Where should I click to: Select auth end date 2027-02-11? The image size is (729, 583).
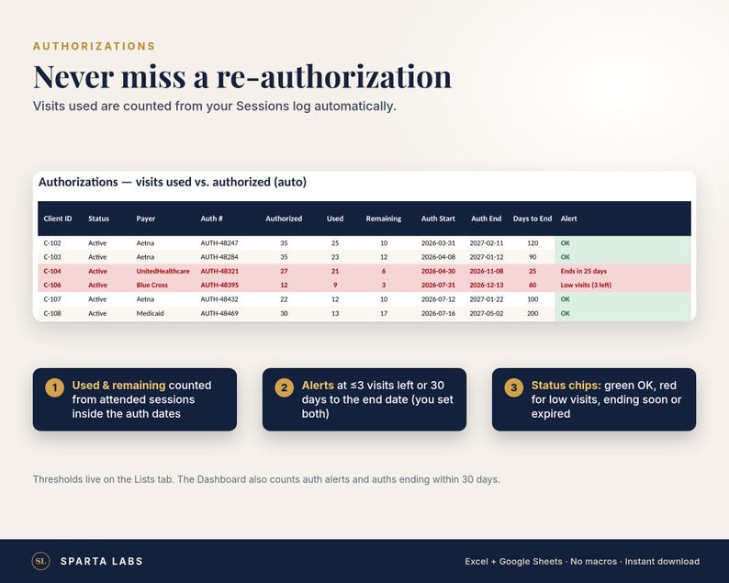(x=487, y=243)
